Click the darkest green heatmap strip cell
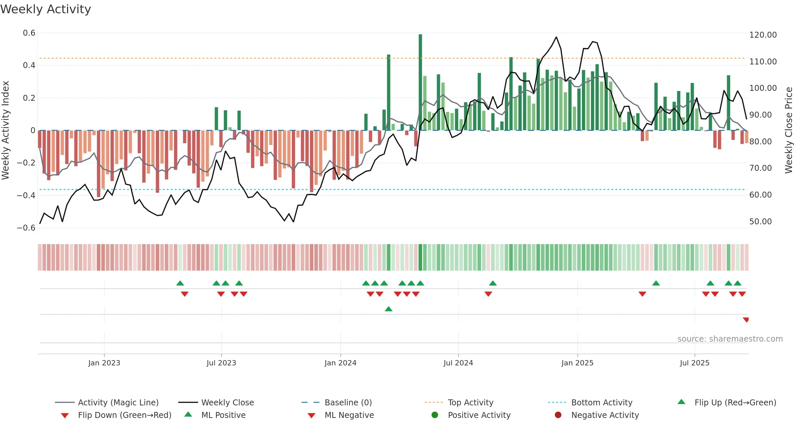Viewport: 794px width, 446px height. pos(420,257)
